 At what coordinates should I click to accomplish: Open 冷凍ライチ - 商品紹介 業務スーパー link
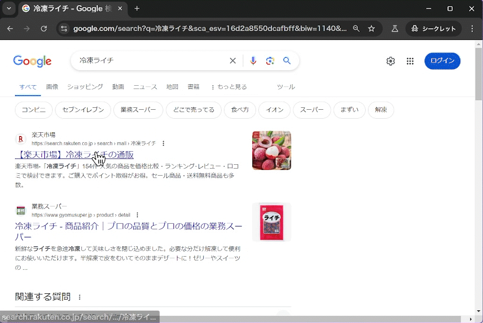coord(129,232)
